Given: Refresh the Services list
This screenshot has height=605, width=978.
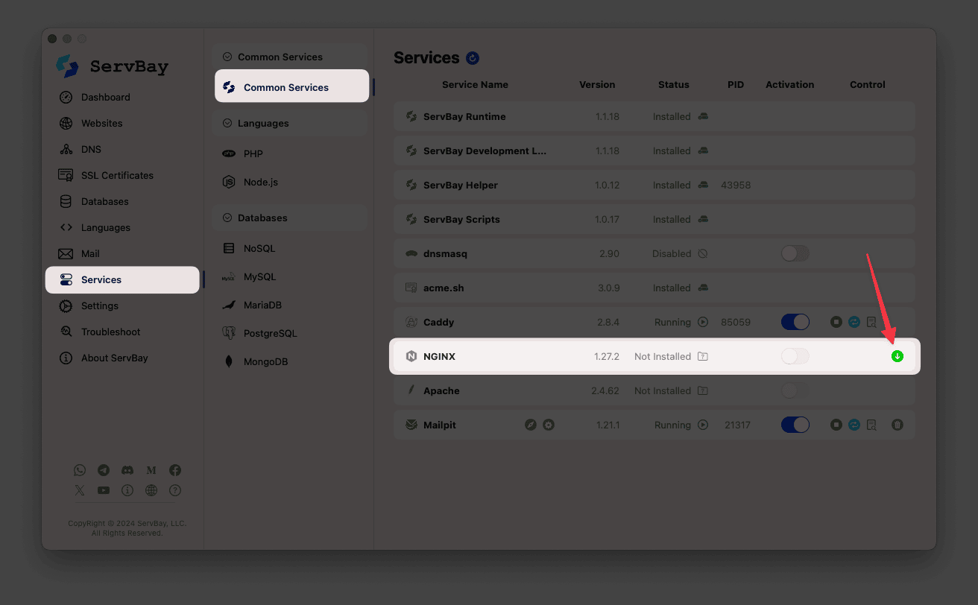Looking at the screenshot, I should (473, 58).
